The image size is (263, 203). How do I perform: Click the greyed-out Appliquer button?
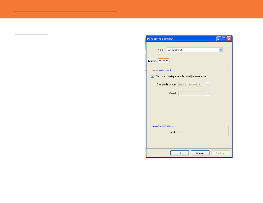click(x=221, y=153)
